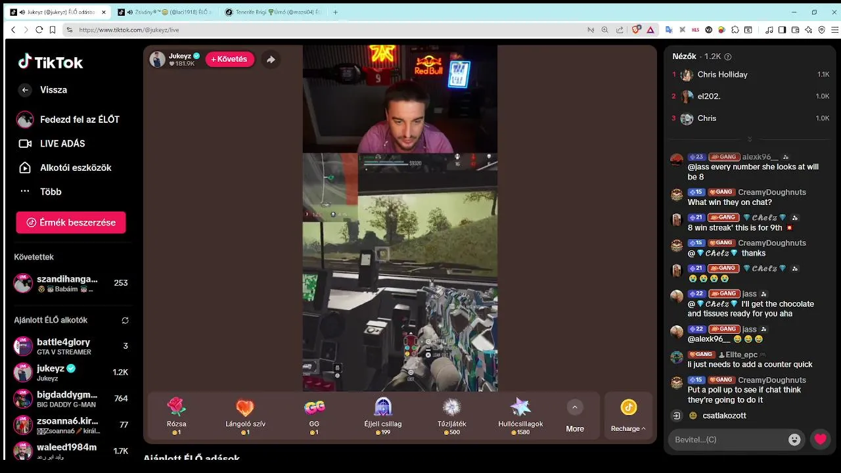Image resolution: width=841 pixels, height=473 pixels.
Task: Bookmark this page
Action: tap(53, 30)
